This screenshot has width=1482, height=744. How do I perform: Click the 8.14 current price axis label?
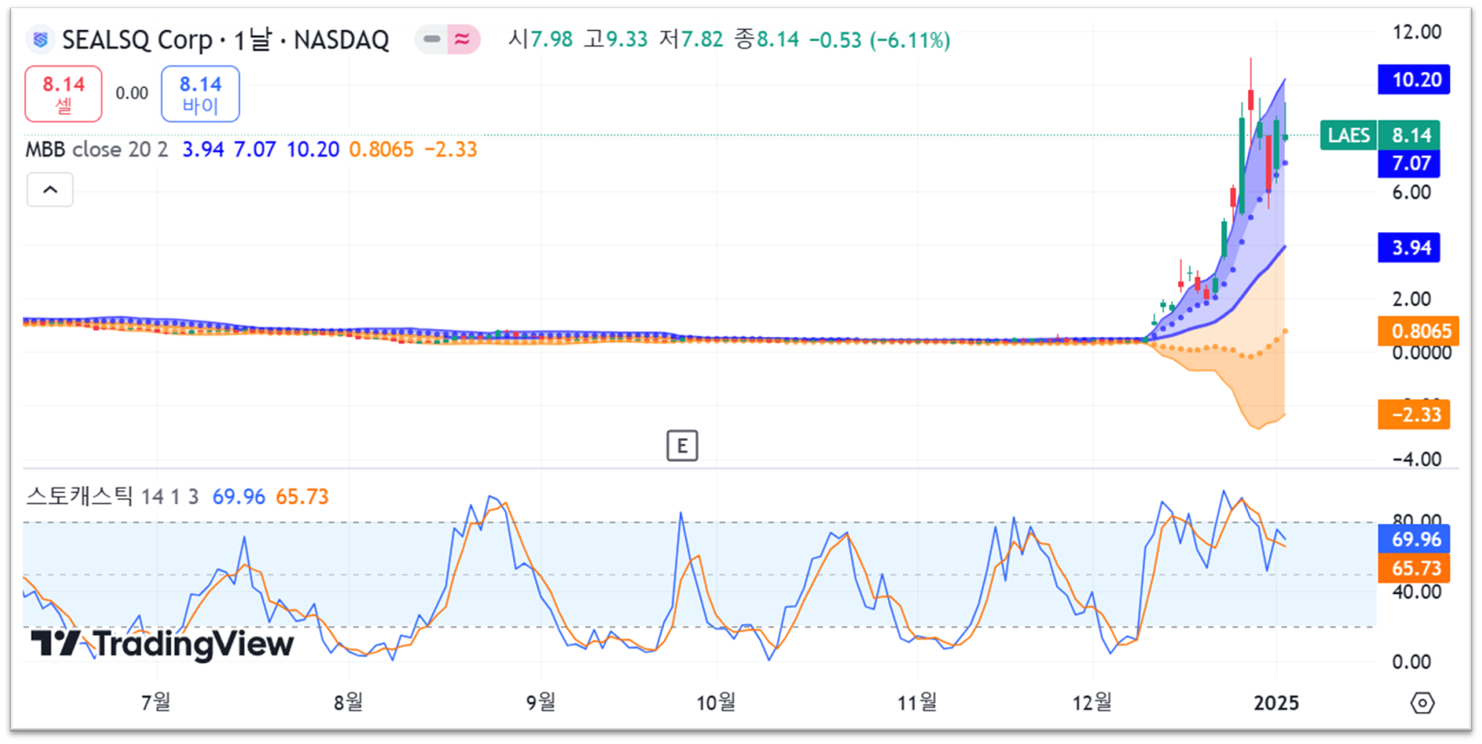1409,136
